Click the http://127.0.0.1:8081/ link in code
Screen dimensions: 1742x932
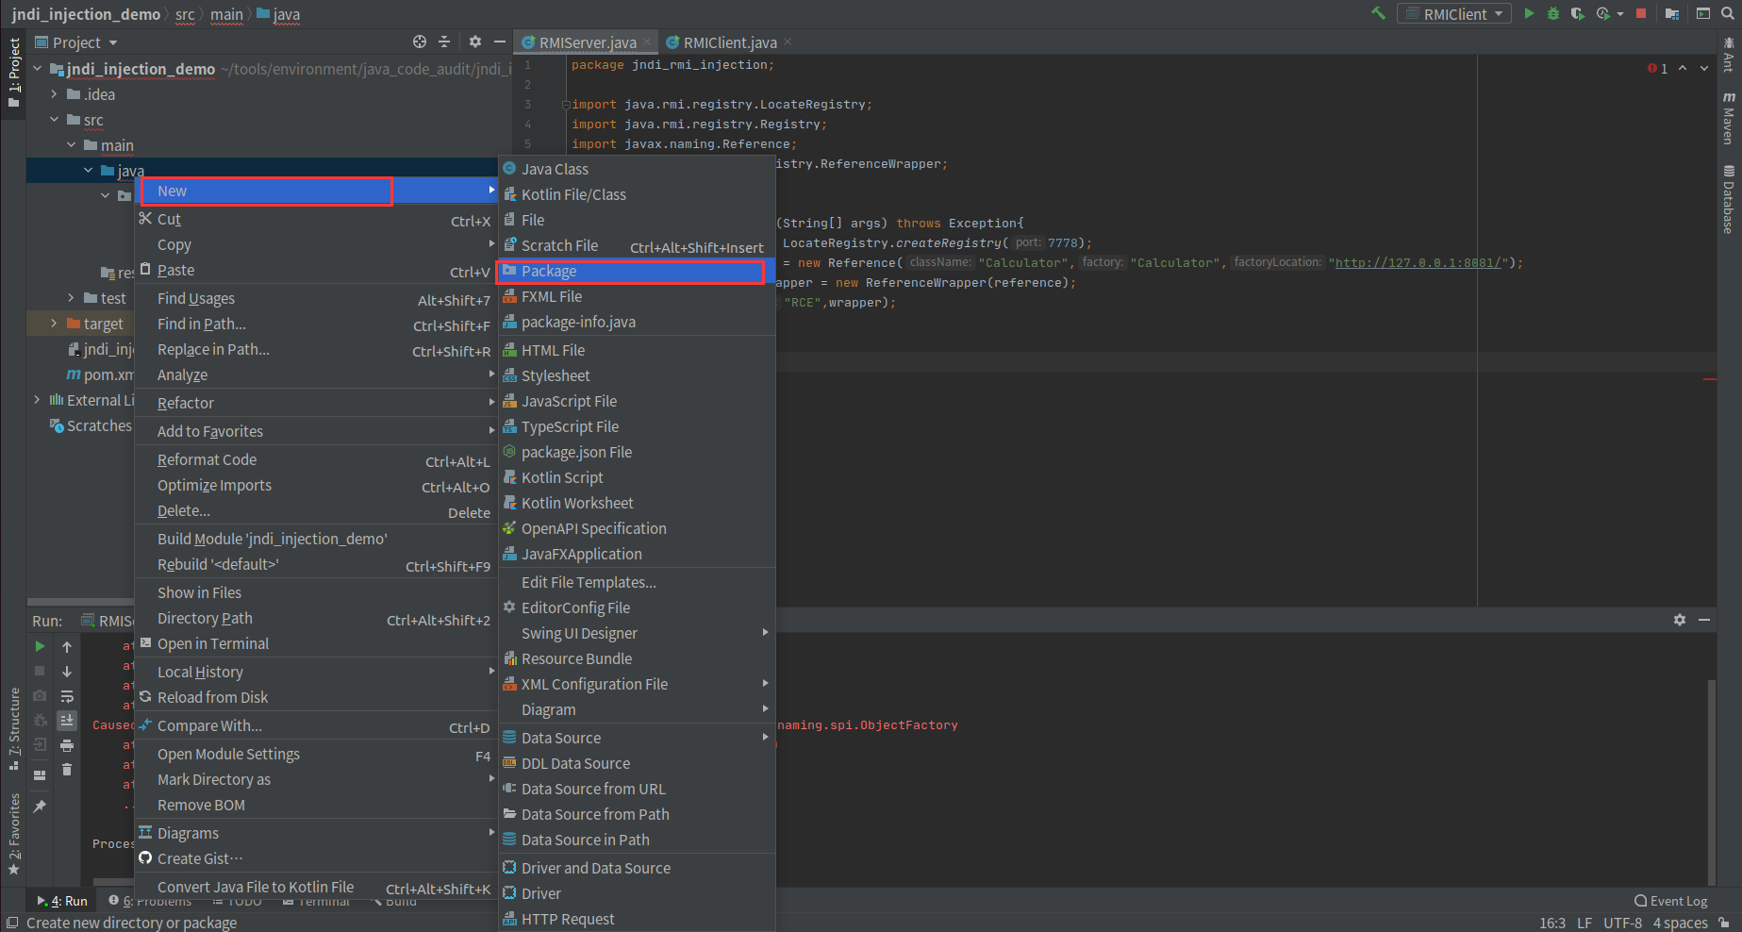[1418, 262]
